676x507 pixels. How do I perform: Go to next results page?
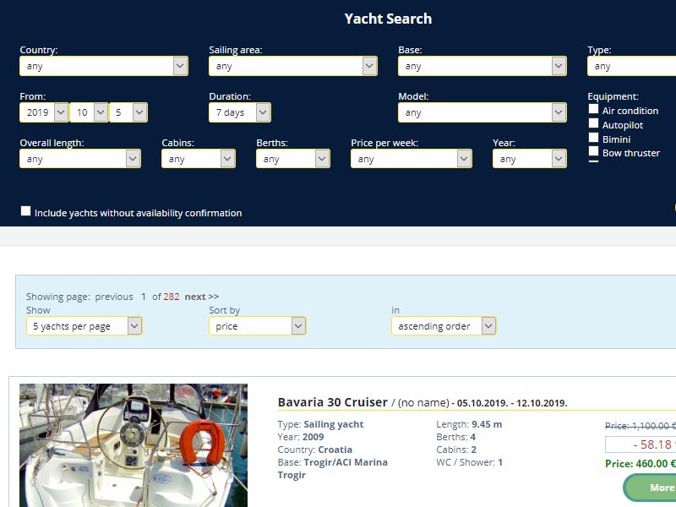[201, 297]
